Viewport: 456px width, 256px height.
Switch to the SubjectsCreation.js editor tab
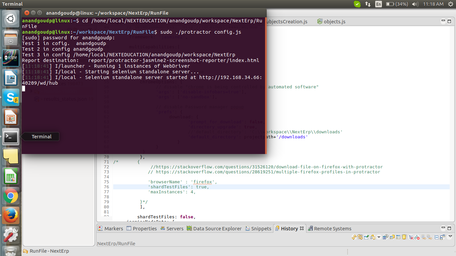(287, 21)
